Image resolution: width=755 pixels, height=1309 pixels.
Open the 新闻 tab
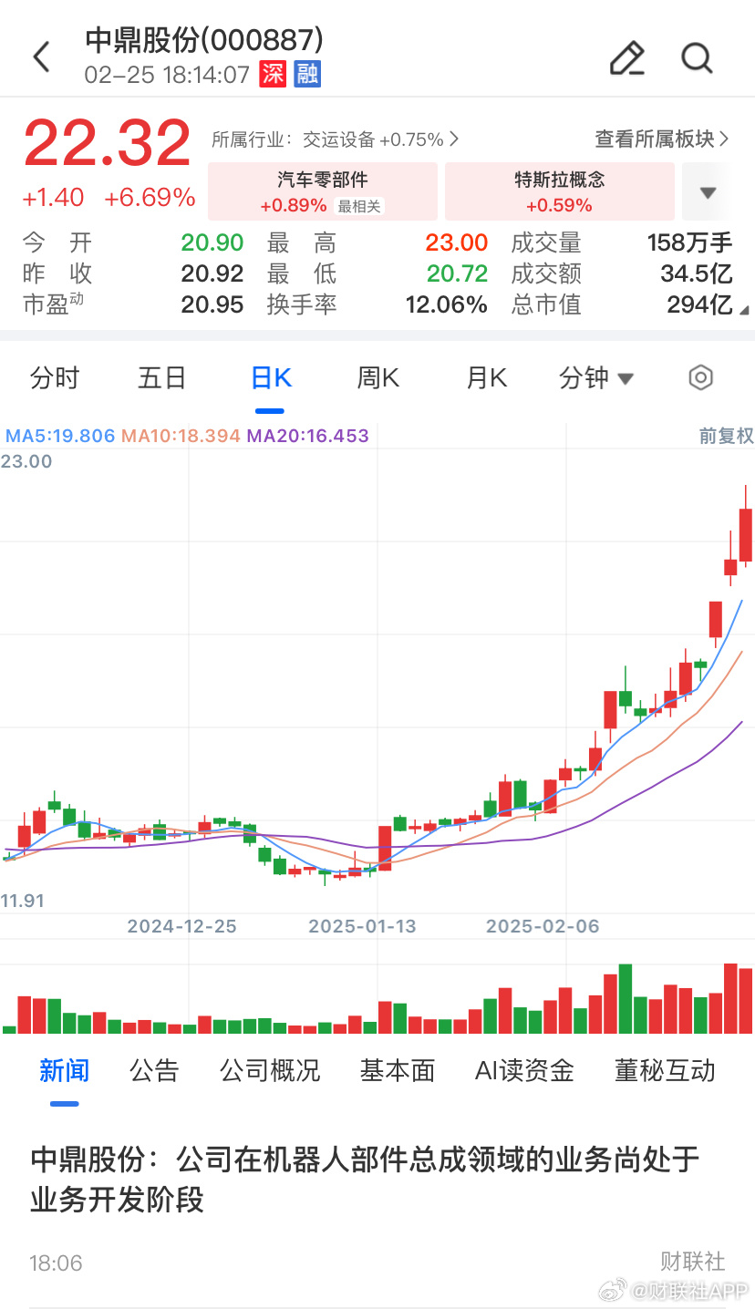[64, 1070]
